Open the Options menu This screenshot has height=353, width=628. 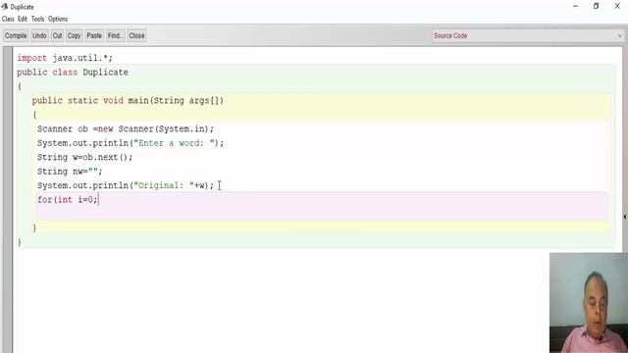pos(58,19)
